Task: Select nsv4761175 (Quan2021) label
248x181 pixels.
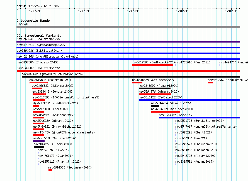Action: tap(55, 156)
